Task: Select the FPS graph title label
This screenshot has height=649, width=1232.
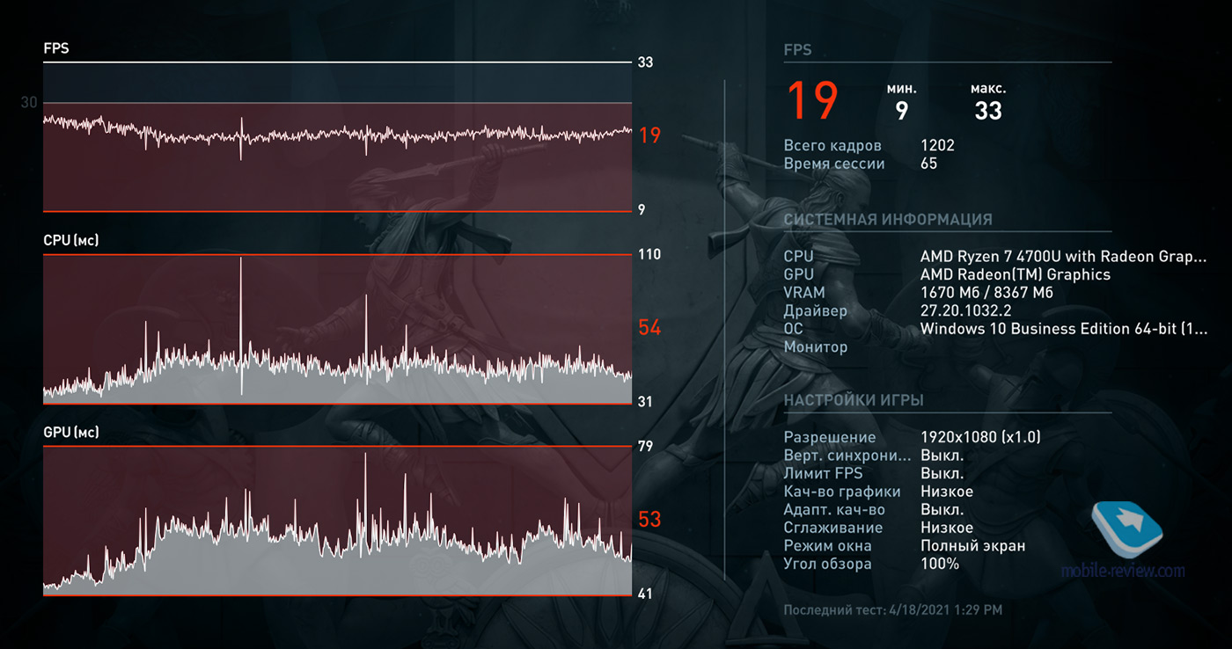Action: (x=55, y=49)
